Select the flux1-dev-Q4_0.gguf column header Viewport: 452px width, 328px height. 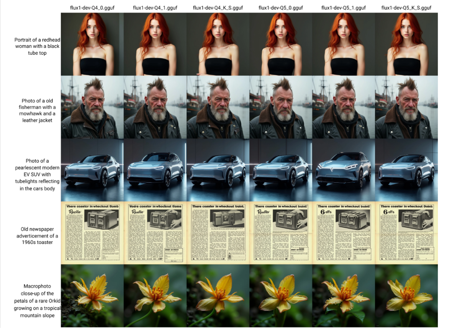(92, 8)
